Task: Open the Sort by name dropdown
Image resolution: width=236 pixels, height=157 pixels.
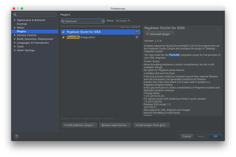Action: coord(130,27)
